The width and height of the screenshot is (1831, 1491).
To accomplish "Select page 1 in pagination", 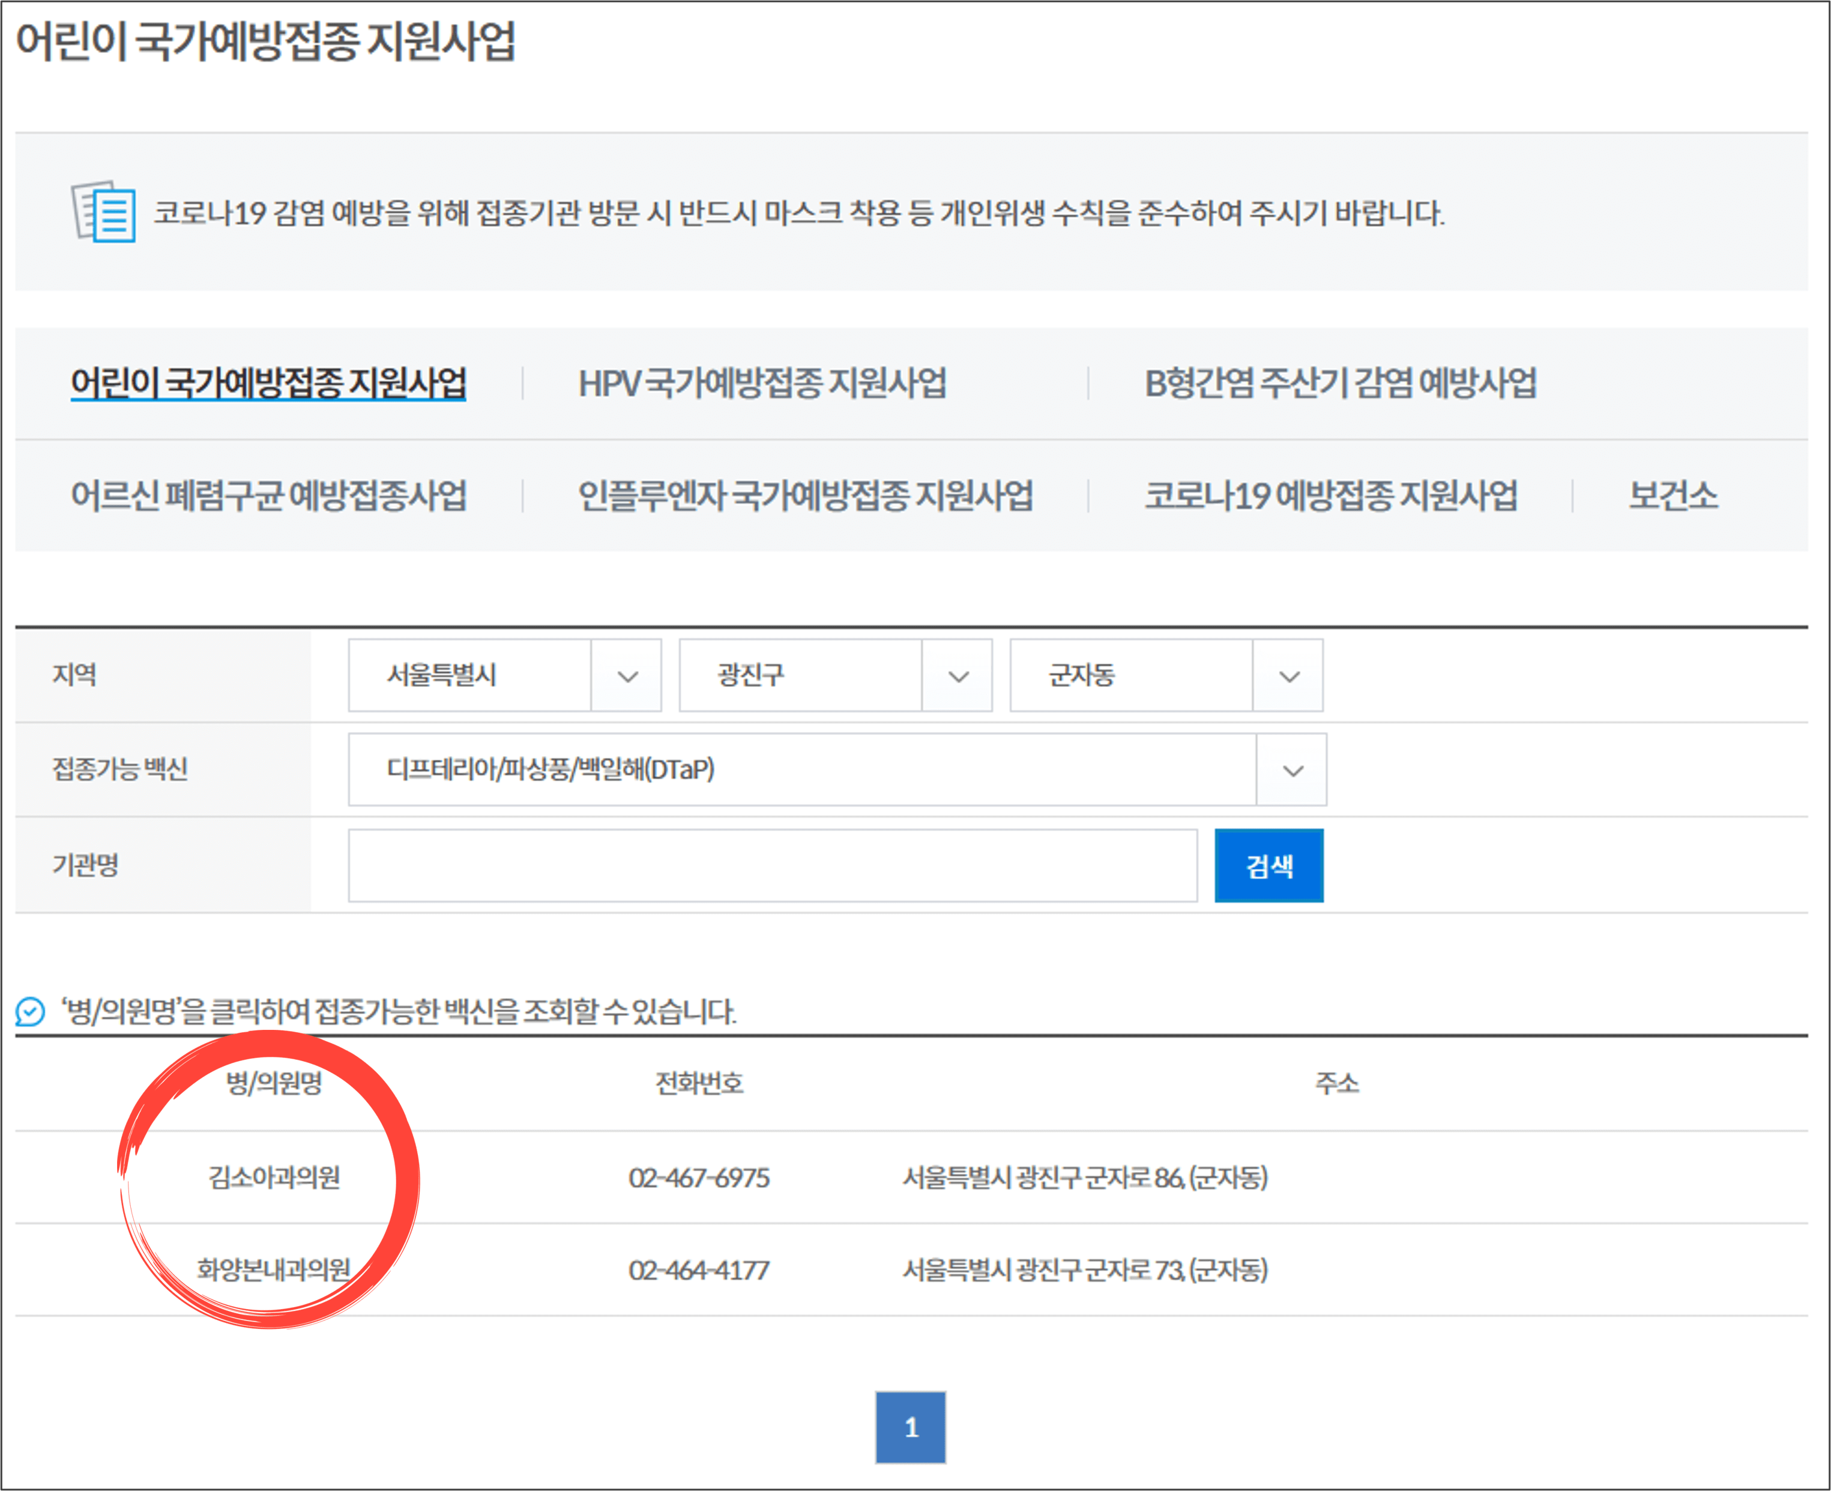I will pyautogui.click(x=912, y=1427).
